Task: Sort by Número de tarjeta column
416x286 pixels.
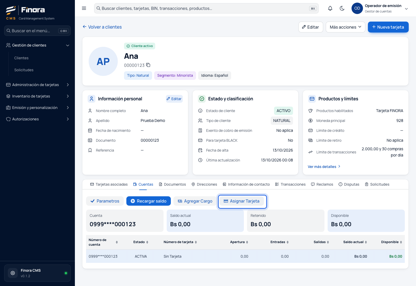Action: pos(196,242)
